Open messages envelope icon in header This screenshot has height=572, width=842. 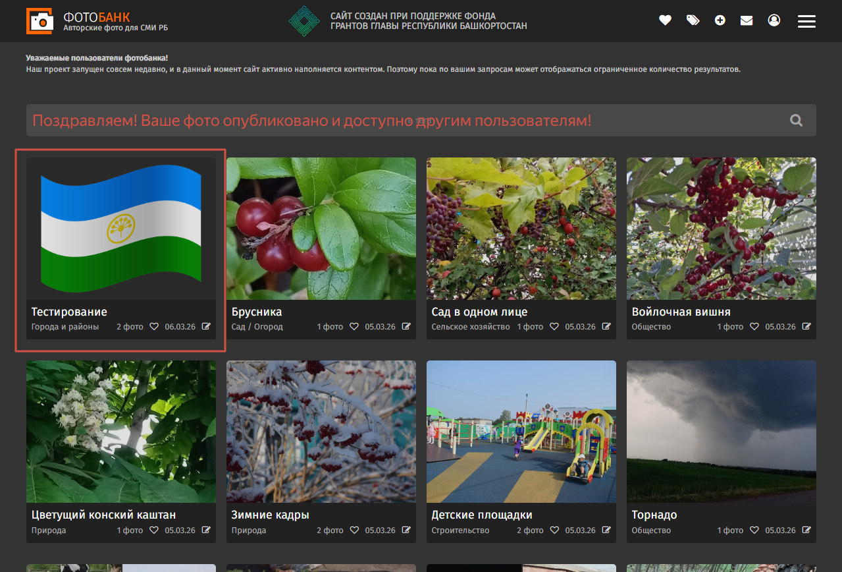(x=747, y=20)
